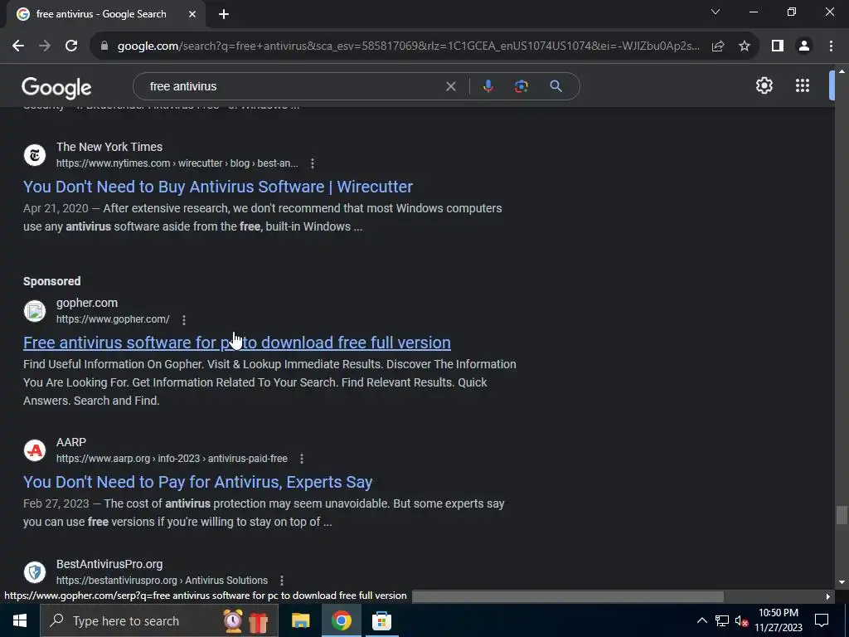The width and height of the screenshot is (849, 637).
Task: Reload the Google search page
Action: (71, 46)
